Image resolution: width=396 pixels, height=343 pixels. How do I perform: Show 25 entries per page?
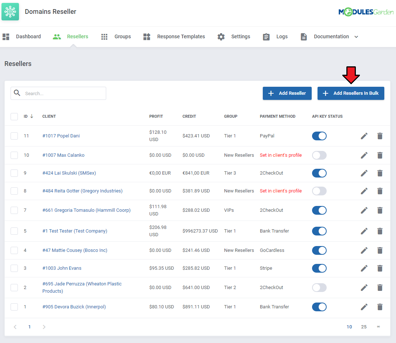click(x=364, y=327)
